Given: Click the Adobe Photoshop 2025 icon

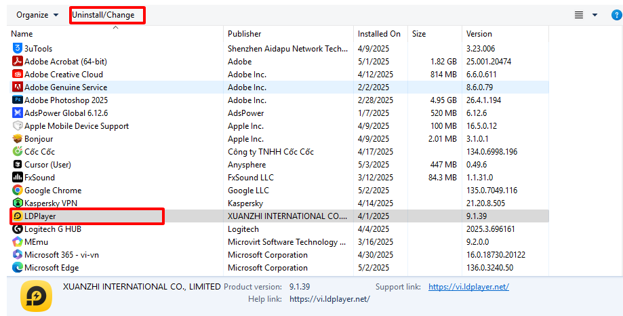Looking at the screenshot, I should [x=17, y=100].
